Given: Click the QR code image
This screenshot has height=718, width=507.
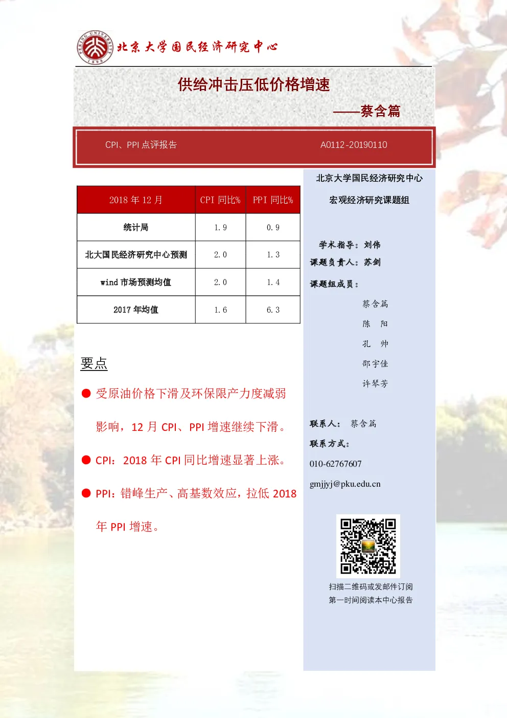Looking at the screenshot, I should (368, 546).
